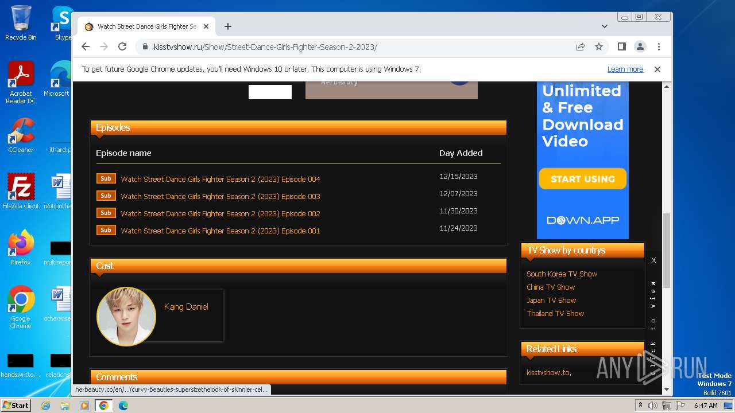Select Chrome taskbar button

coord(104,406)
